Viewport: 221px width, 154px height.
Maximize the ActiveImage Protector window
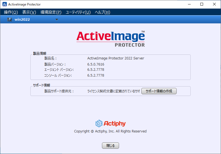[202, 4]
